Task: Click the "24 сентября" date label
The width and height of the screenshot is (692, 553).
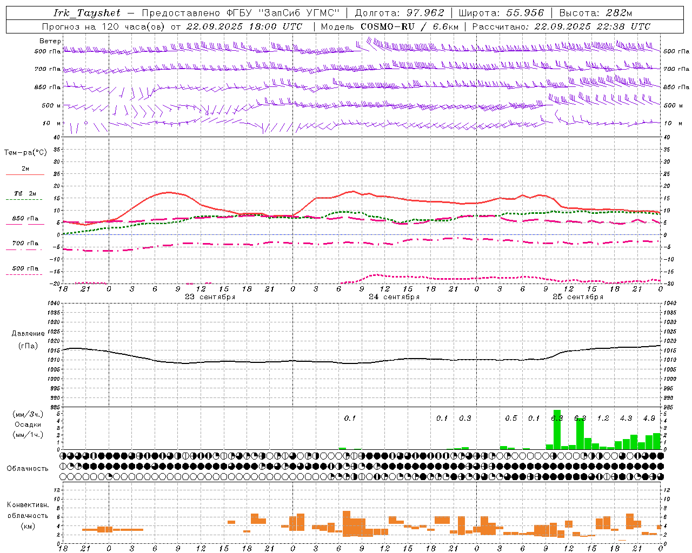Action: [x=394, y=297]
